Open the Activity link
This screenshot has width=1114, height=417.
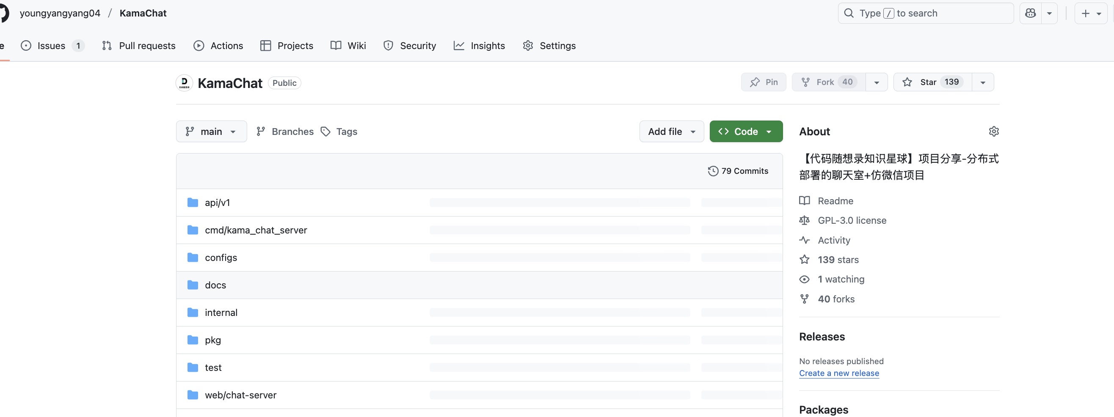pyautogui.click(x=824, y=240)
